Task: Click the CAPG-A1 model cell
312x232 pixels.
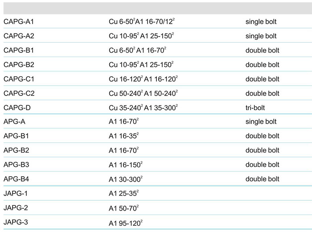Action: coord(19,21)
